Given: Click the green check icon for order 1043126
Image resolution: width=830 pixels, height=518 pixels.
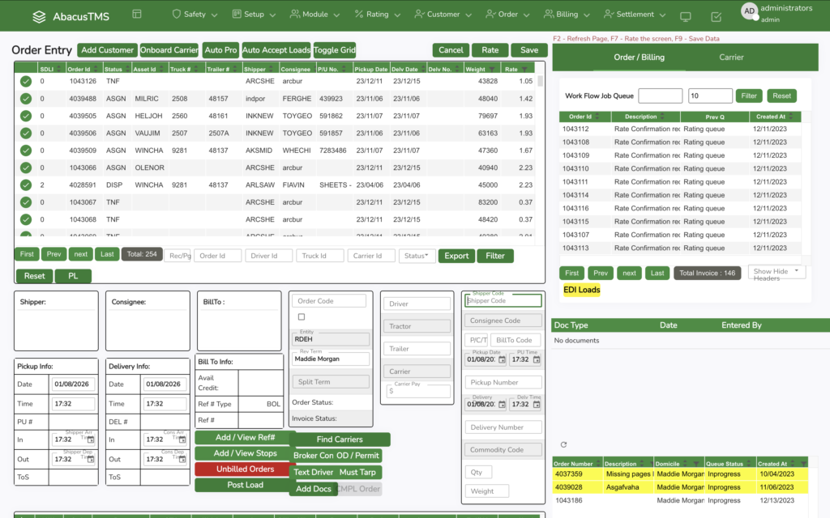Looking at the screenshot, I should 26,82.
